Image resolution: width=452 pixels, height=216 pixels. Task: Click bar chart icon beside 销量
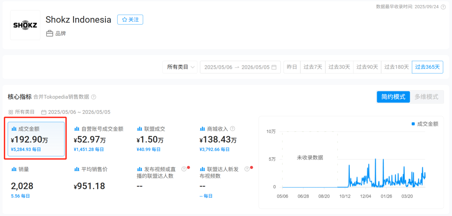click(13, 169)
